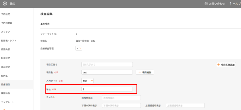Click plus icon on 項目追加 button

(x=140, y=72)
